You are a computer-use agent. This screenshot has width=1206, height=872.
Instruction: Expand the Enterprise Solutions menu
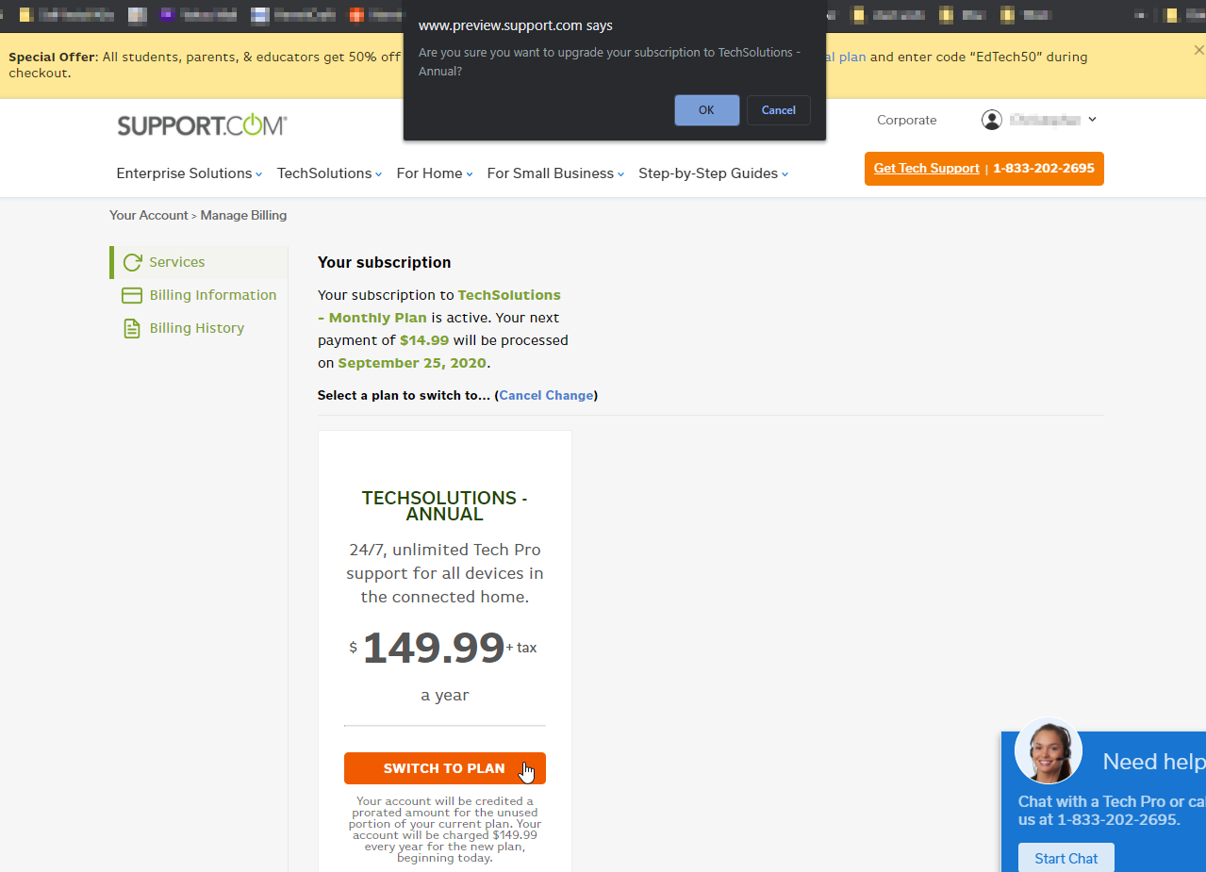pos(190,173)
